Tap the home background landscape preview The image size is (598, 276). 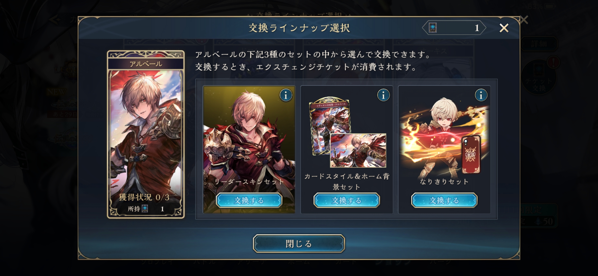coord(358,151)
